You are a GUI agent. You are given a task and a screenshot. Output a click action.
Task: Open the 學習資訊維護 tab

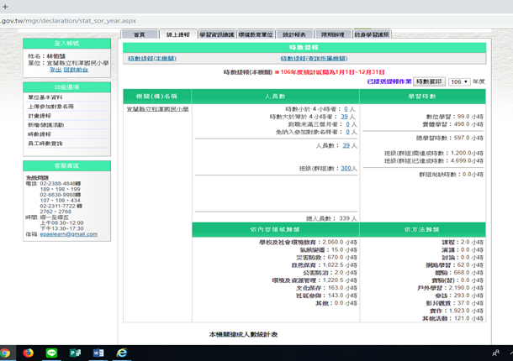coord(217,34)
